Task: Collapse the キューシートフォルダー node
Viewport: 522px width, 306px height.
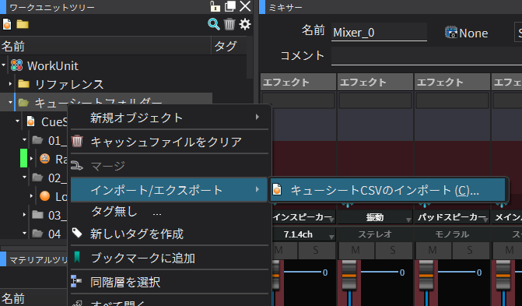Action: [x=10, y=102]
